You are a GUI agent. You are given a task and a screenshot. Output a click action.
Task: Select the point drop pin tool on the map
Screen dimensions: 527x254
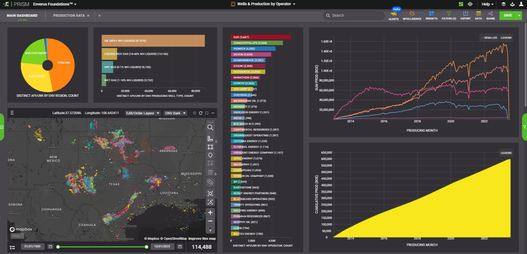click(210, 155)
